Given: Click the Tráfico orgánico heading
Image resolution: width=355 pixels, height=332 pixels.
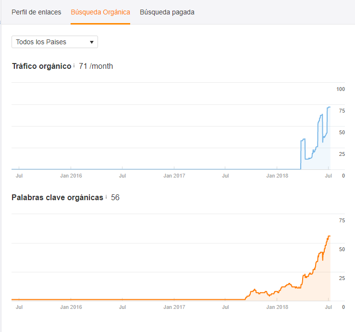Looking at the screenshot, I should tap(41, 66).
